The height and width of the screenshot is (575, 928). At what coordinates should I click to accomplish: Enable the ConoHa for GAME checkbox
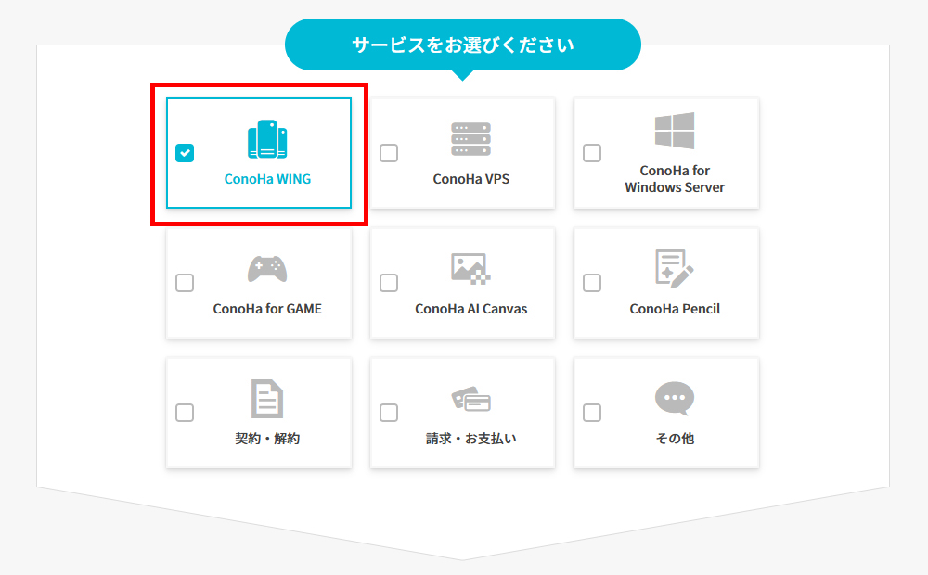click(x=185, y=283)
